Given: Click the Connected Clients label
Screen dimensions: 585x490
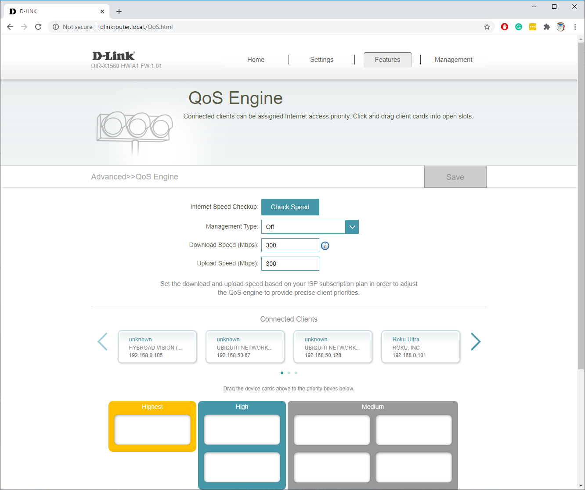Looking at the screenshot, I should pos(289,319).
